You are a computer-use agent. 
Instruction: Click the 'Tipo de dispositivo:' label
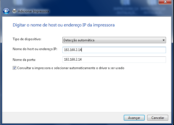tap(27, 39)
